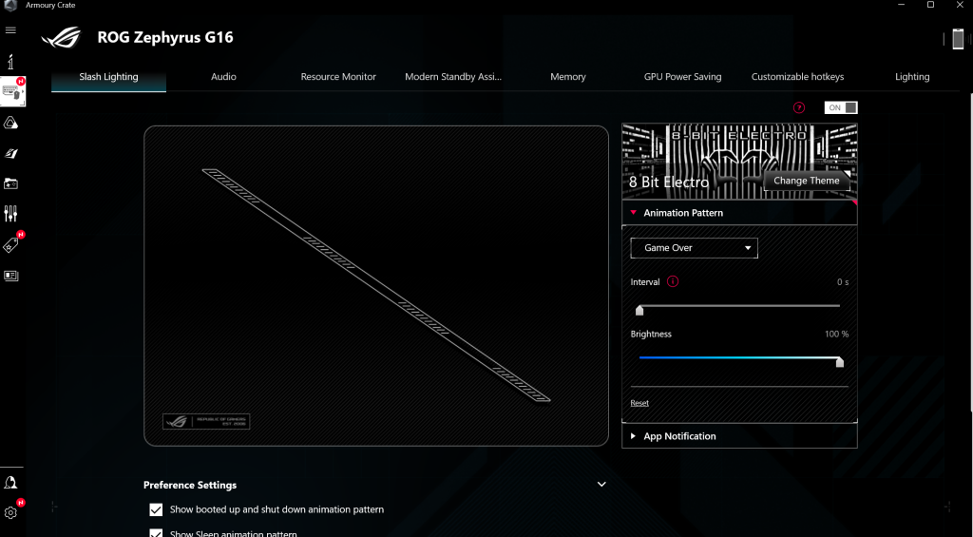Image resolution: width=973 pixels, height=537 pixels.
Task: Click the Brightness slider track
Action: (738, 358)
